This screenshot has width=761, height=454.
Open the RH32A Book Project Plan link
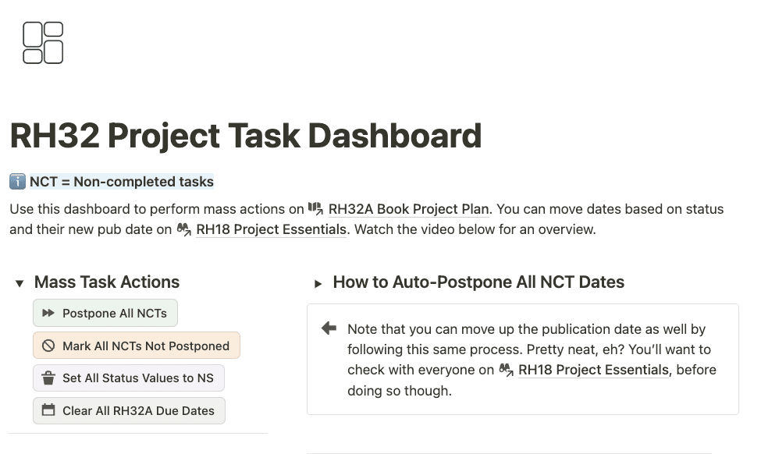(x=409, y=209)
